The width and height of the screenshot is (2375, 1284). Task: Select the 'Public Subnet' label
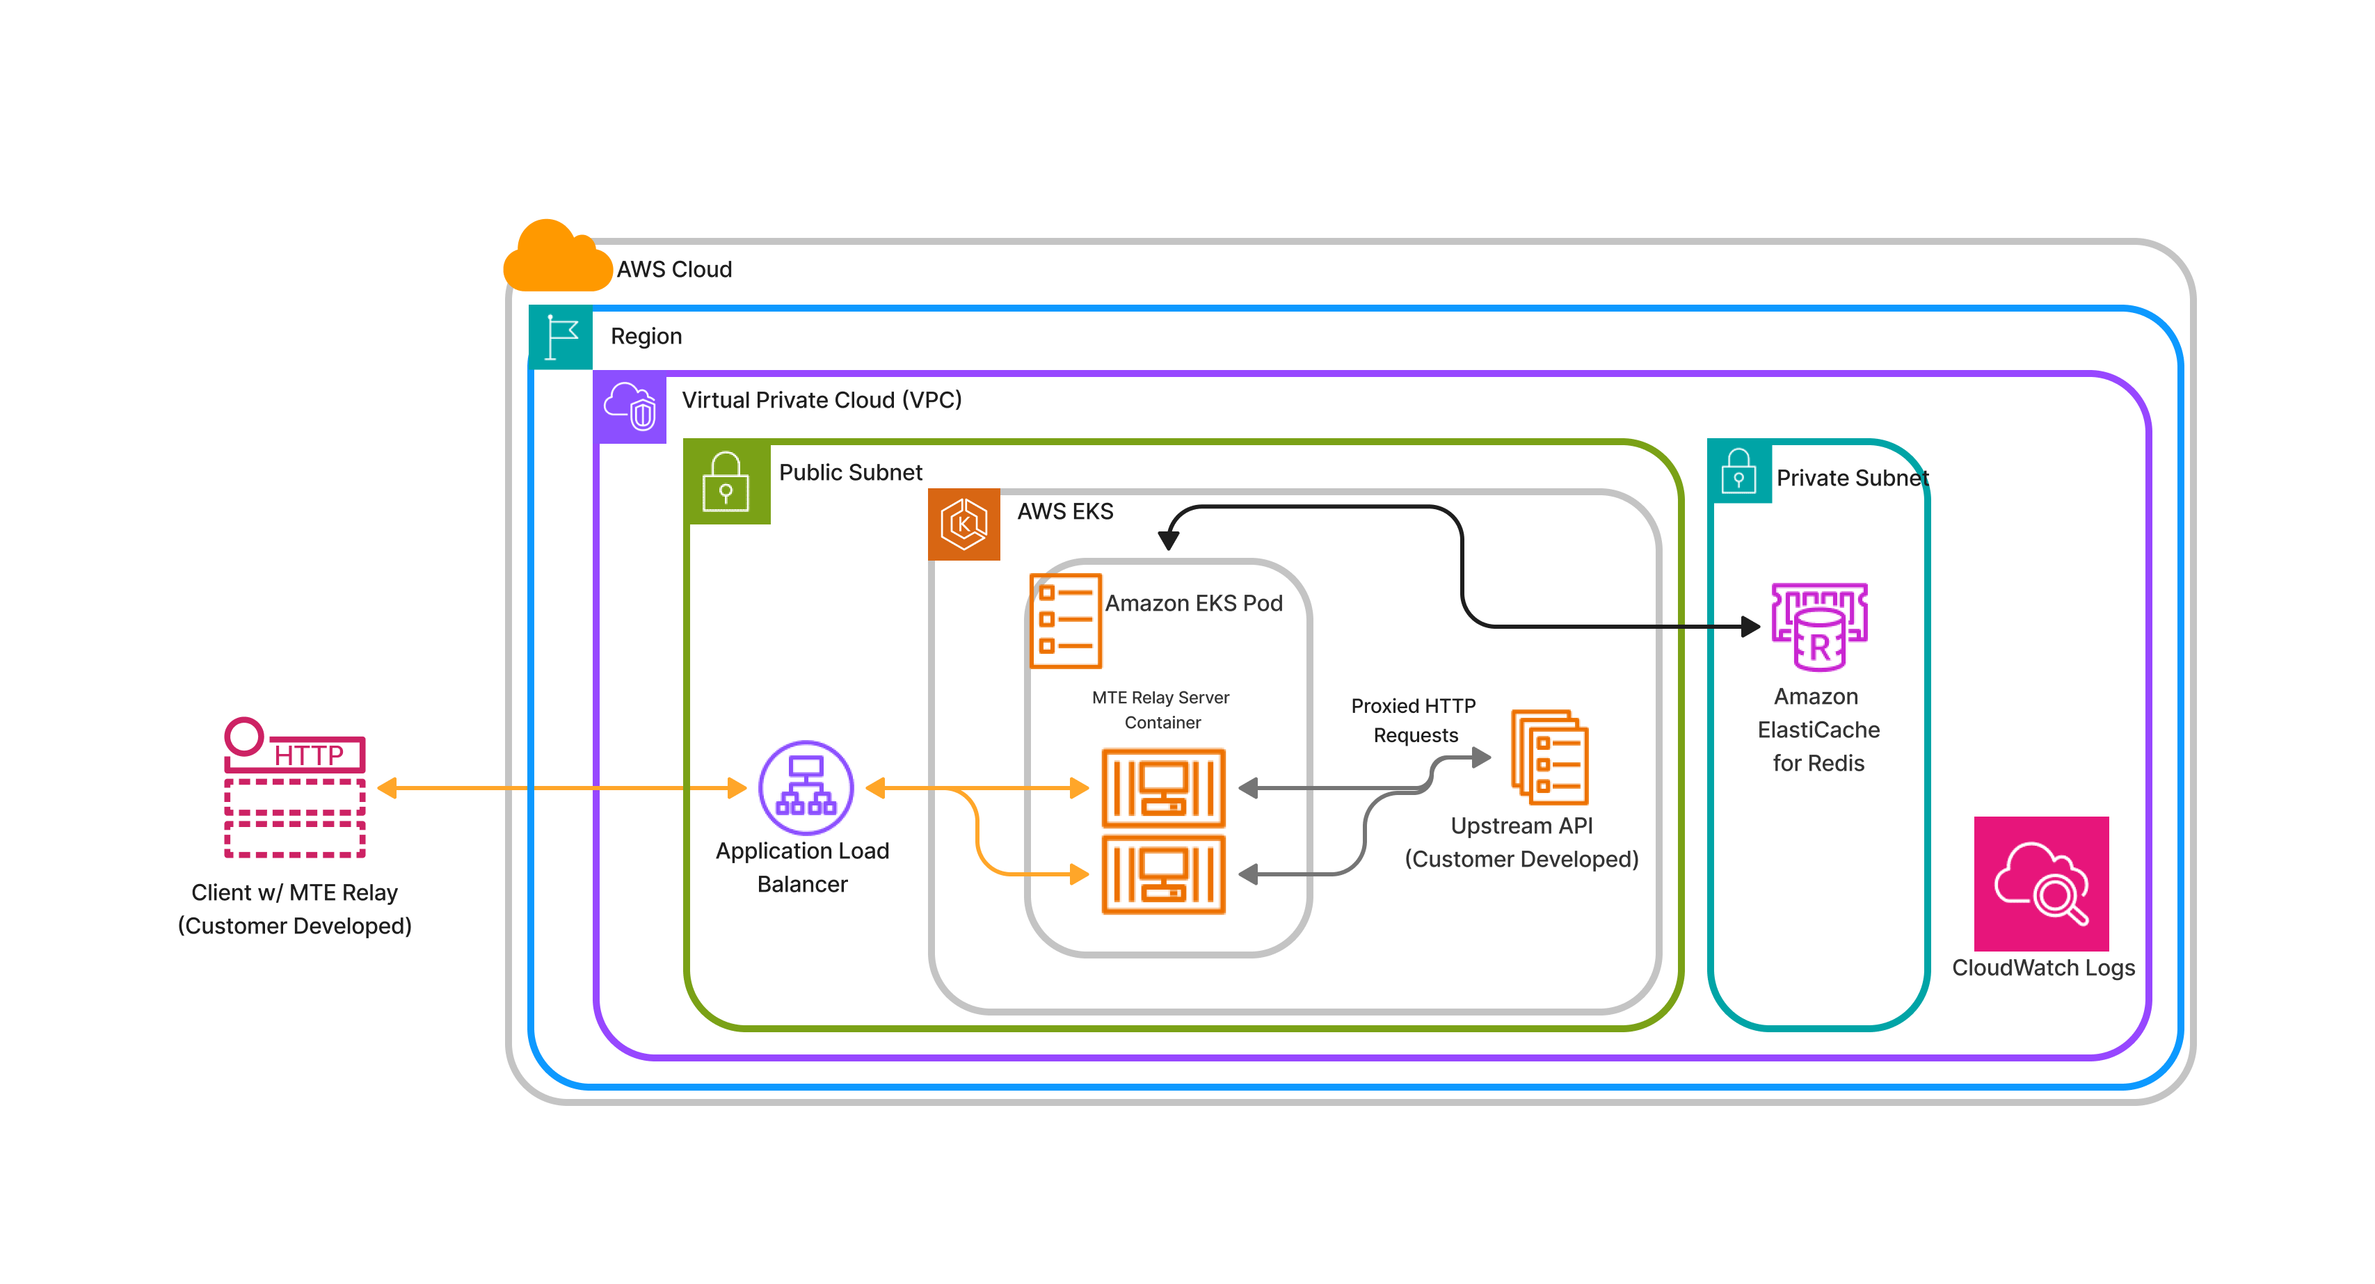pos(850,473)
